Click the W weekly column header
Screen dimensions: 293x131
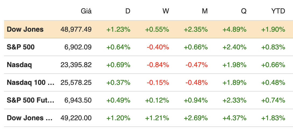coord(166,12)
